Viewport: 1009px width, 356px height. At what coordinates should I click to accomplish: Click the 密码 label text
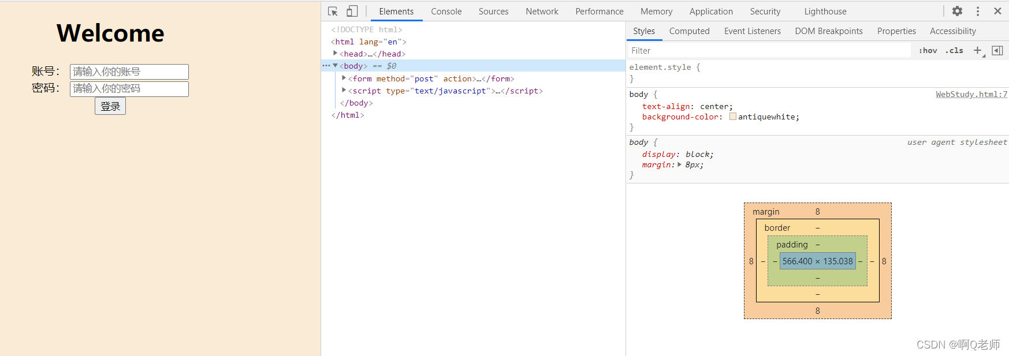46,88
